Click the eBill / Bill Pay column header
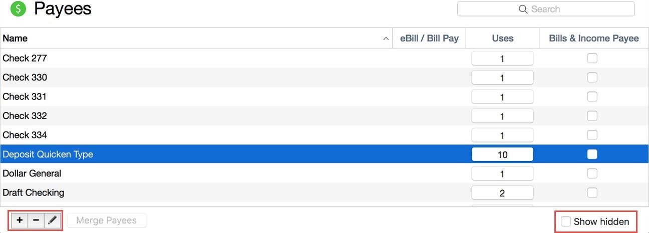The height and width of the screenshot is (233, 649). (429, 38)
